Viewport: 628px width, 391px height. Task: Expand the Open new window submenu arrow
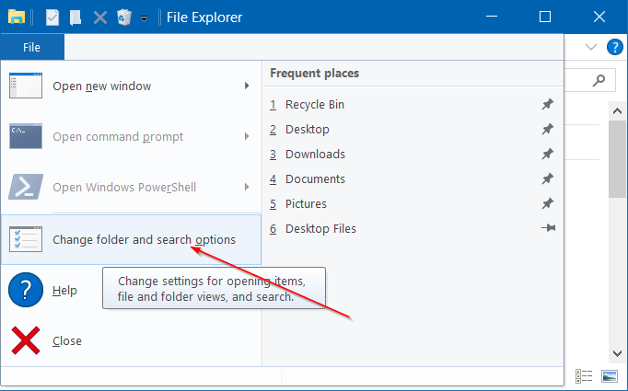[247, 86]
